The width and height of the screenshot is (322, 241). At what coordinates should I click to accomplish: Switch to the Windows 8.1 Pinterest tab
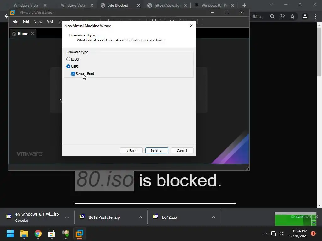214,5
